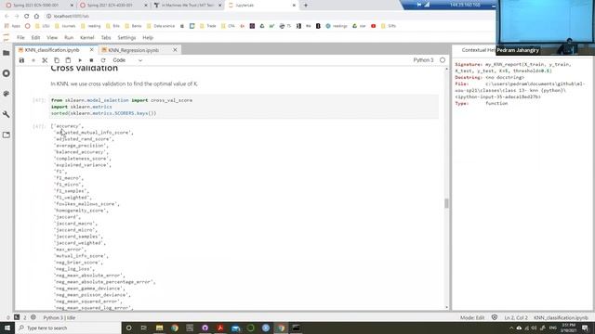Image resolution: width=595 pixels, height=334 pixels.
Task: Click the Python 3 kernel name
Action: click(x=423, y=59)
